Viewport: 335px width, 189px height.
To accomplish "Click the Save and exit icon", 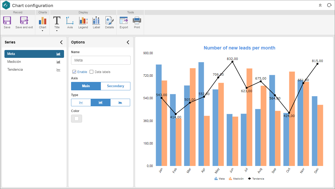I will (x=24, y=21).
